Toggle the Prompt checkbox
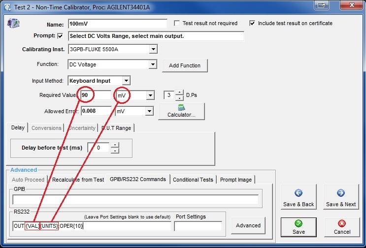 click(61, 36)
